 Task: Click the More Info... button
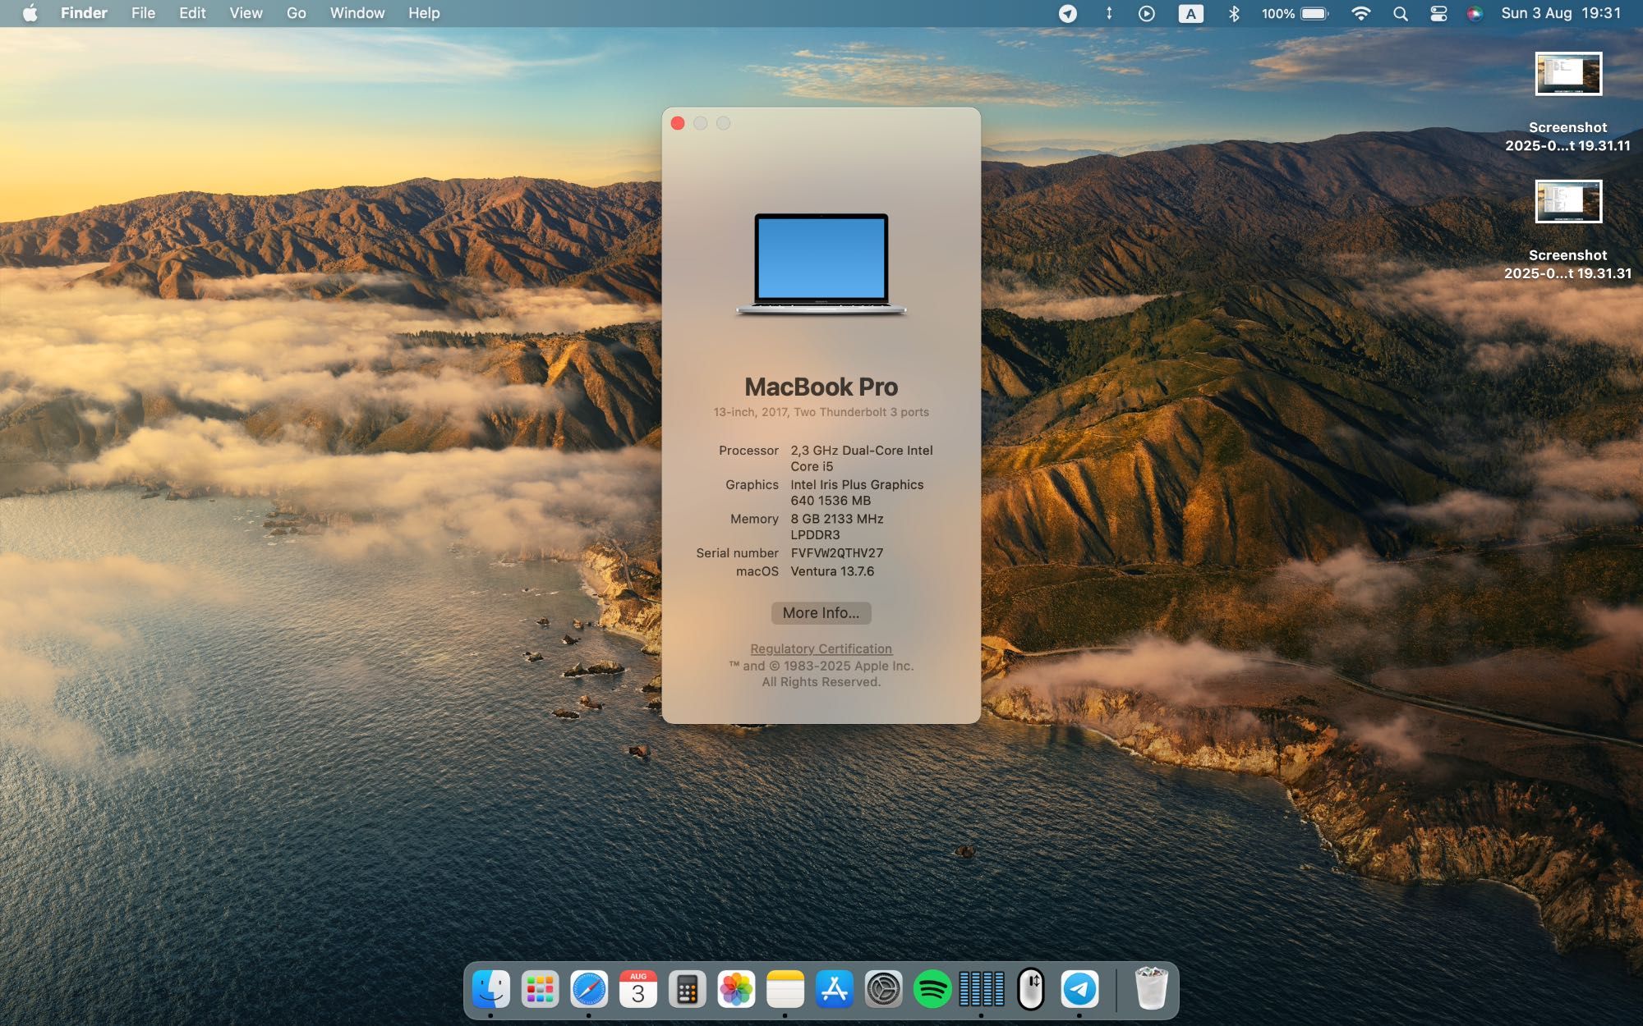click(821, 613)
